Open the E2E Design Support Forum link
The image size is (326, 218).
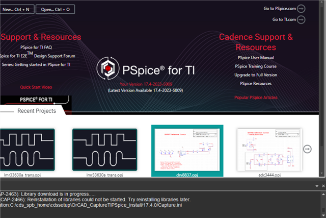point(38,56)
